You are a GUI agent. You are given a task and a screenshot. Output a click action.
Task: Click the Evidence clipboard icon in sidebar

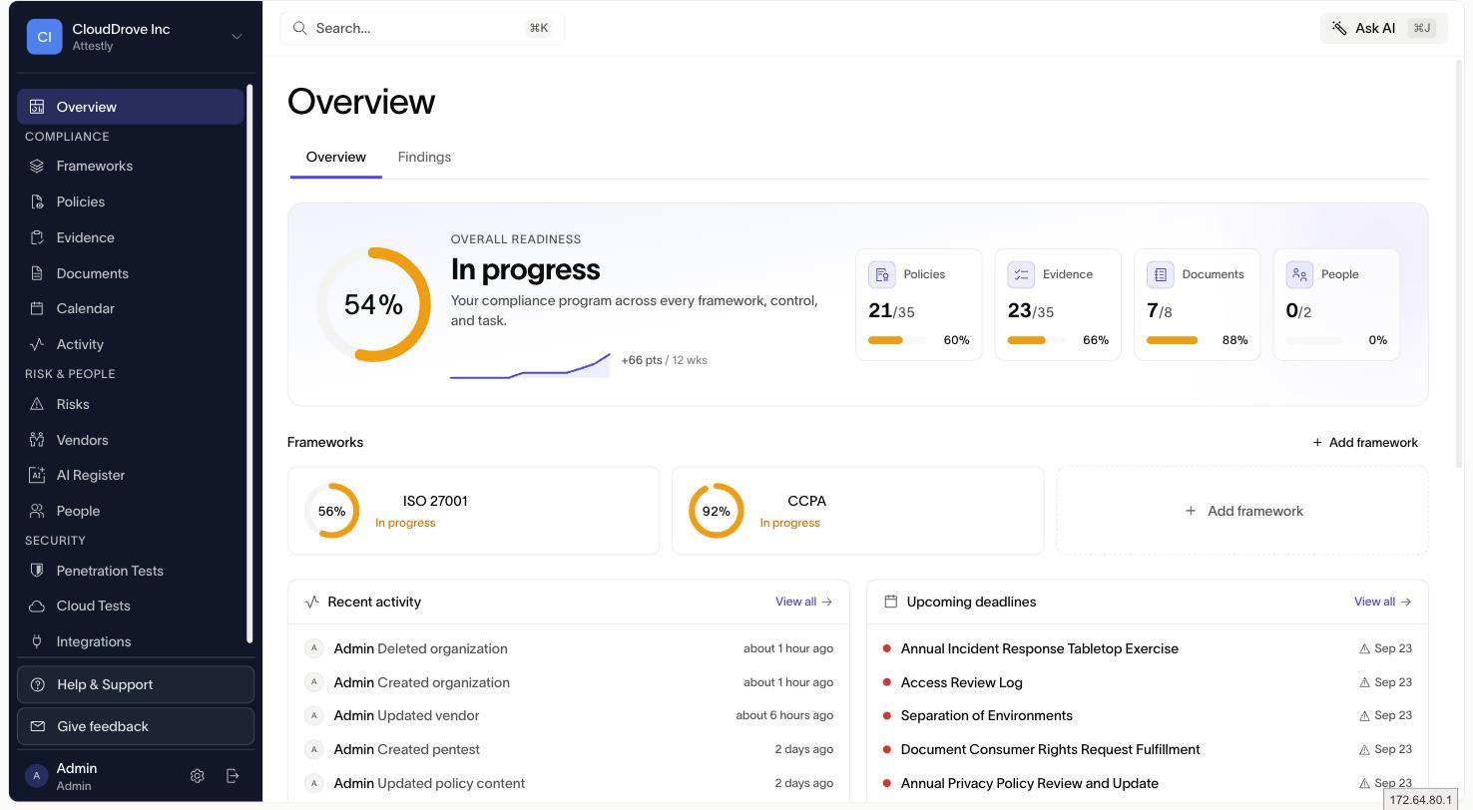(37, 237)
